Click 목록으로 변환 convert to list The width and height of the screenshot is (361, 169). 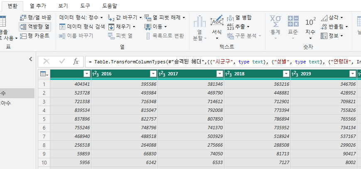point(165,36)
